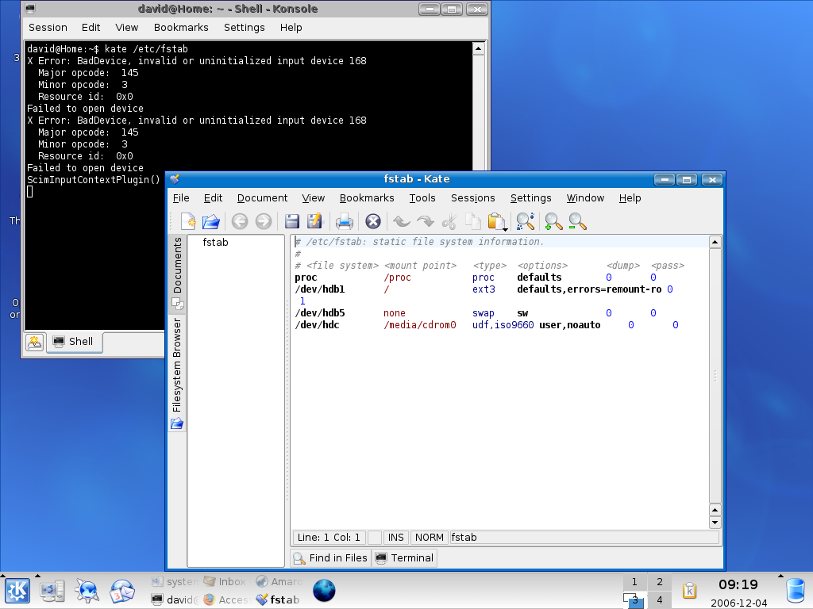This screenshot has width=813, height=609.
Task: Switch to the Documents sidebar tab
Action: pos(177,273)
